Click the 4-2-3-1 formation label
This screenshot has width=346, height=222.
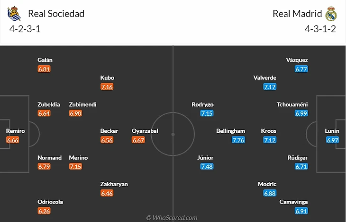[x=25, y=29]
